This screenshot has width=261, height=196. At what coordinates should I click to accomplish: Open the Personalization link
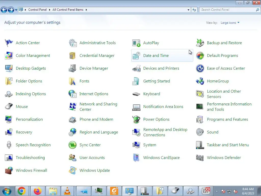click(29, 119)
